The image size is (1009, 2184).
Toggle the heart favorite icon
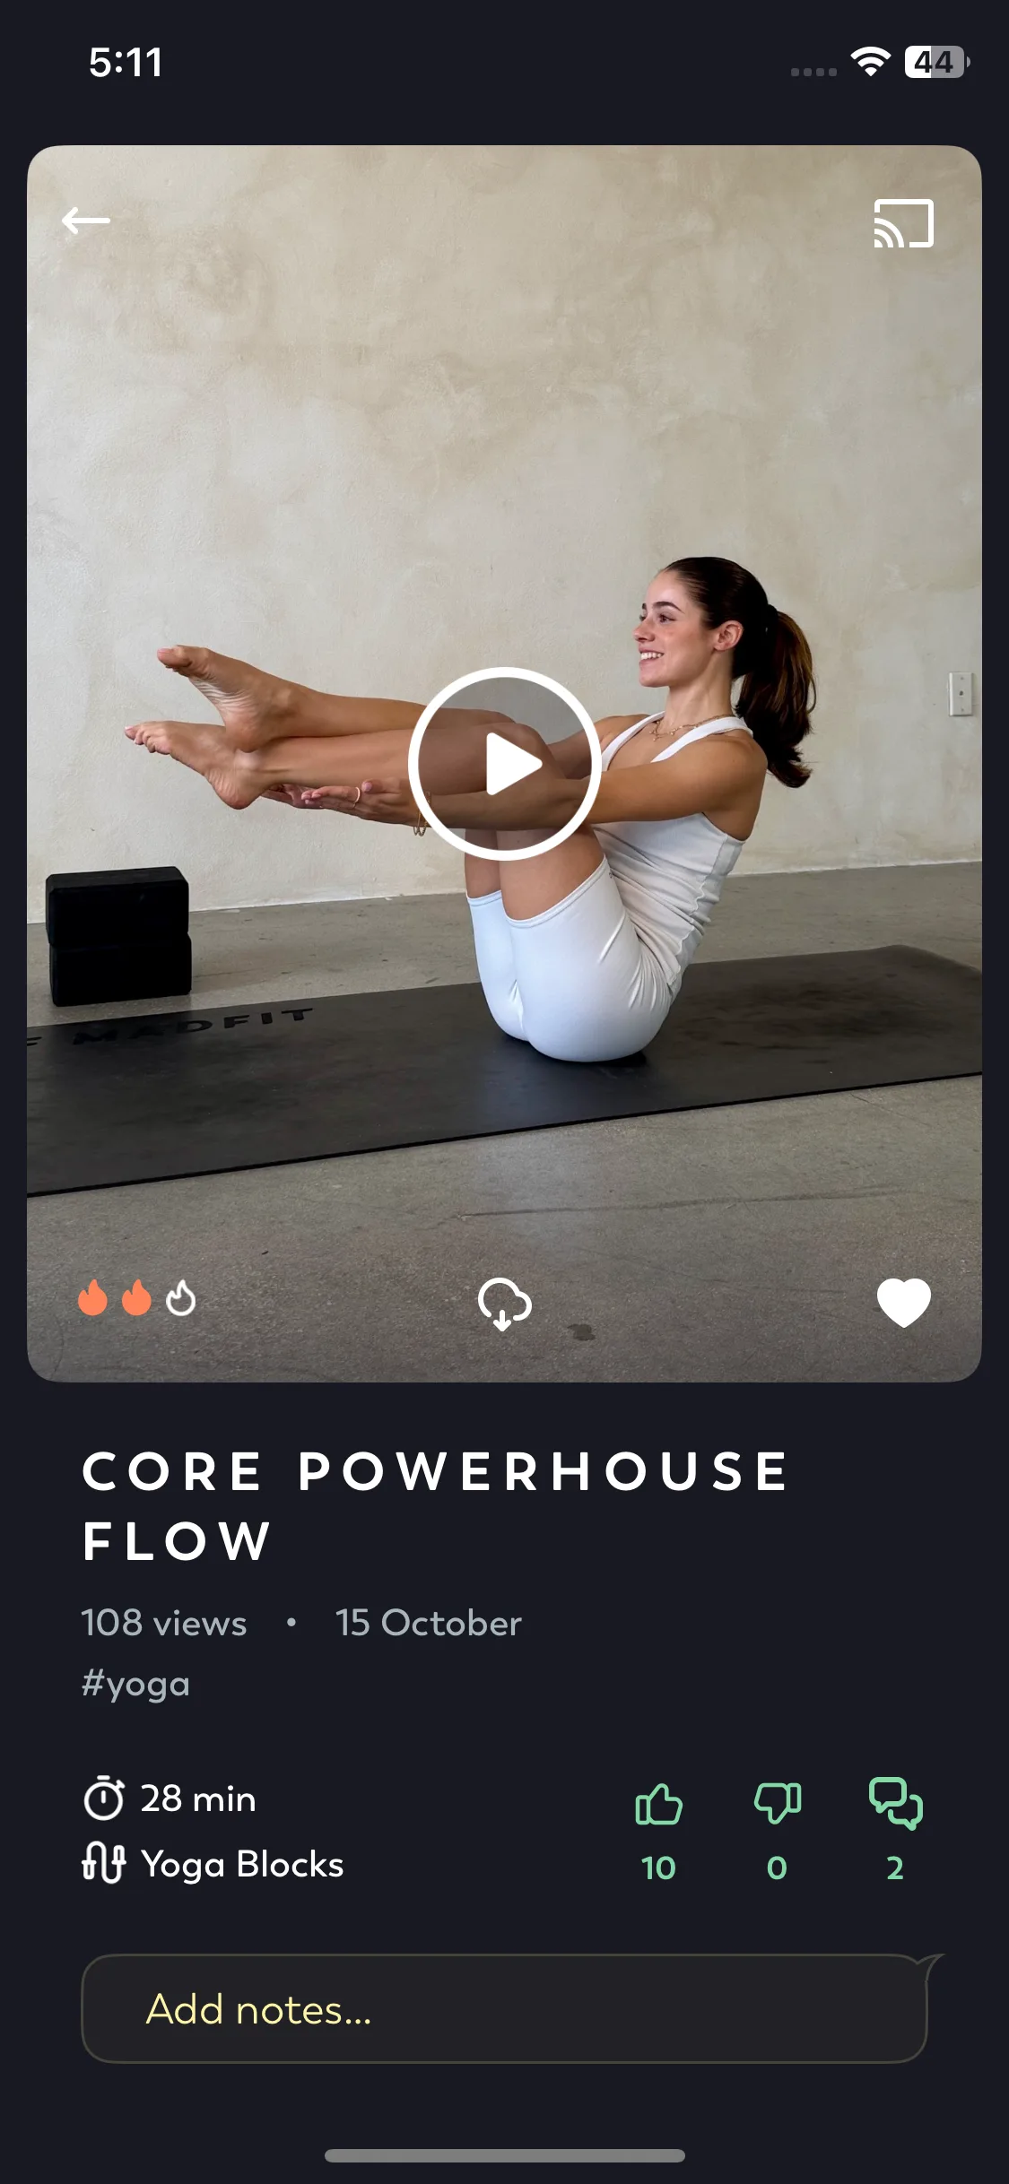[903, 1302]
